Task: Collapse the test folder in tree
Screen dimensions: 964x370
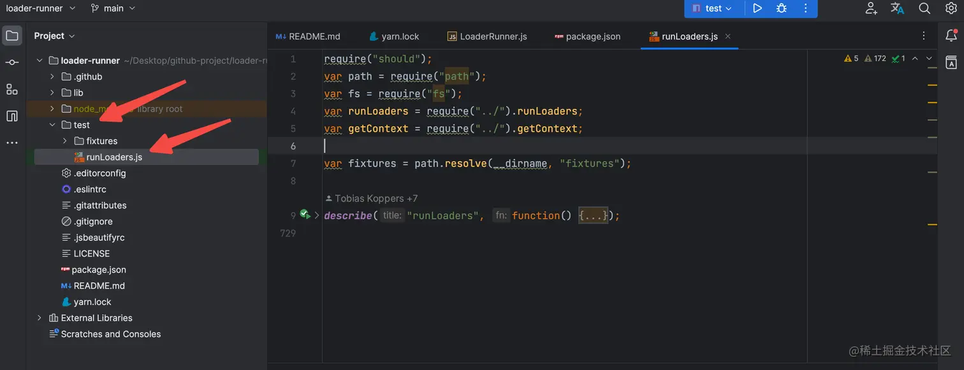Action: [53, 125]
